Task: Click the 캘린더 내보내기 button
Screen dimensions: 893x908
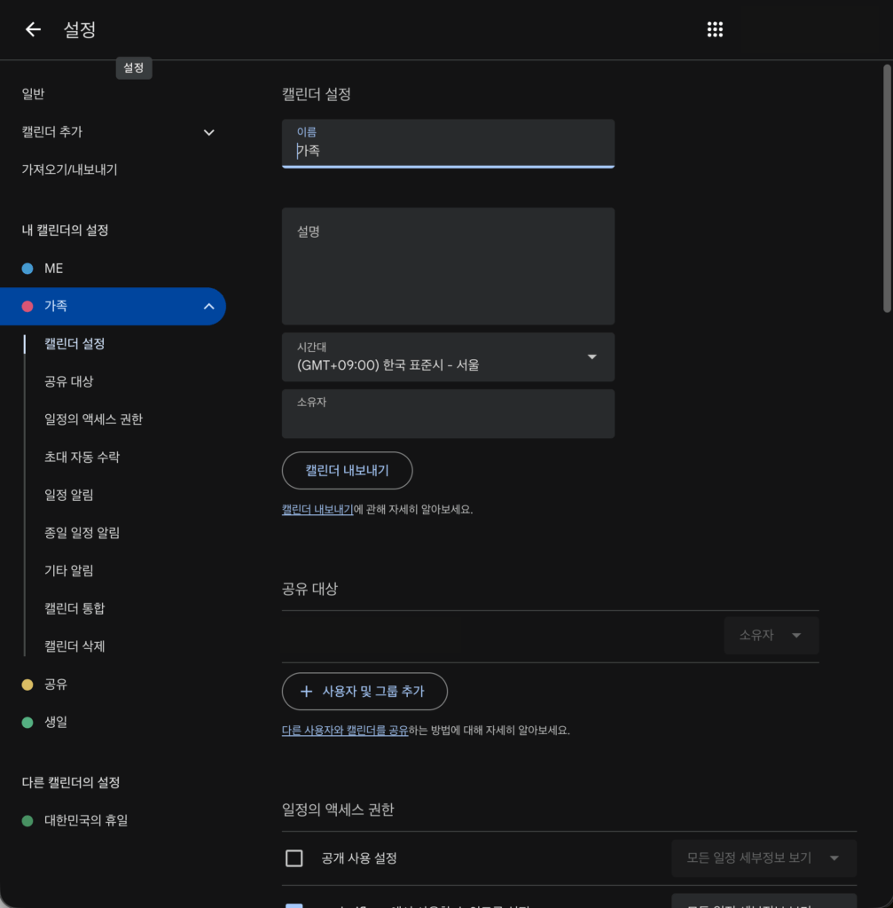Action: click(x=347, y=471)
